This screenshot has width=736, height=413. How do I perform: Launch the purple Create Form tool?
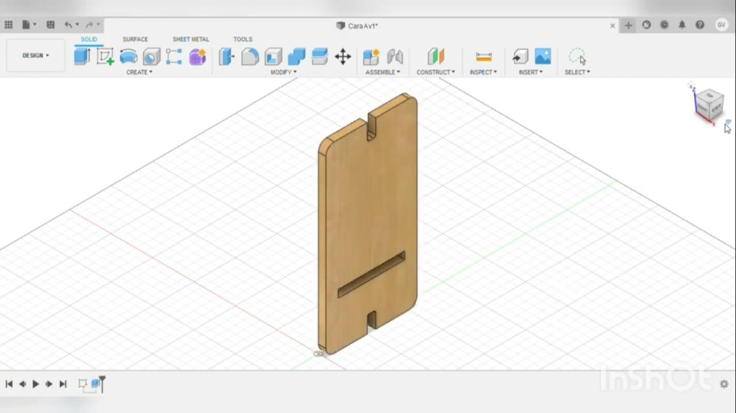click(197, 56)
